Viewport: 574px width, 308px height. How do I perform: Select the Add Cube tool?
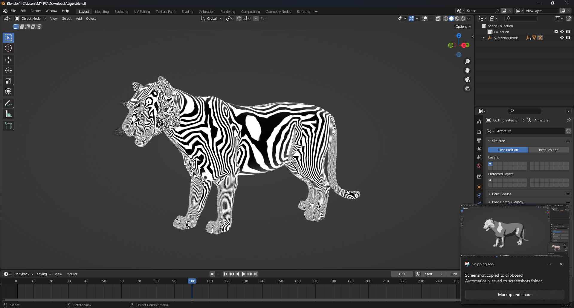coord(8,126)
